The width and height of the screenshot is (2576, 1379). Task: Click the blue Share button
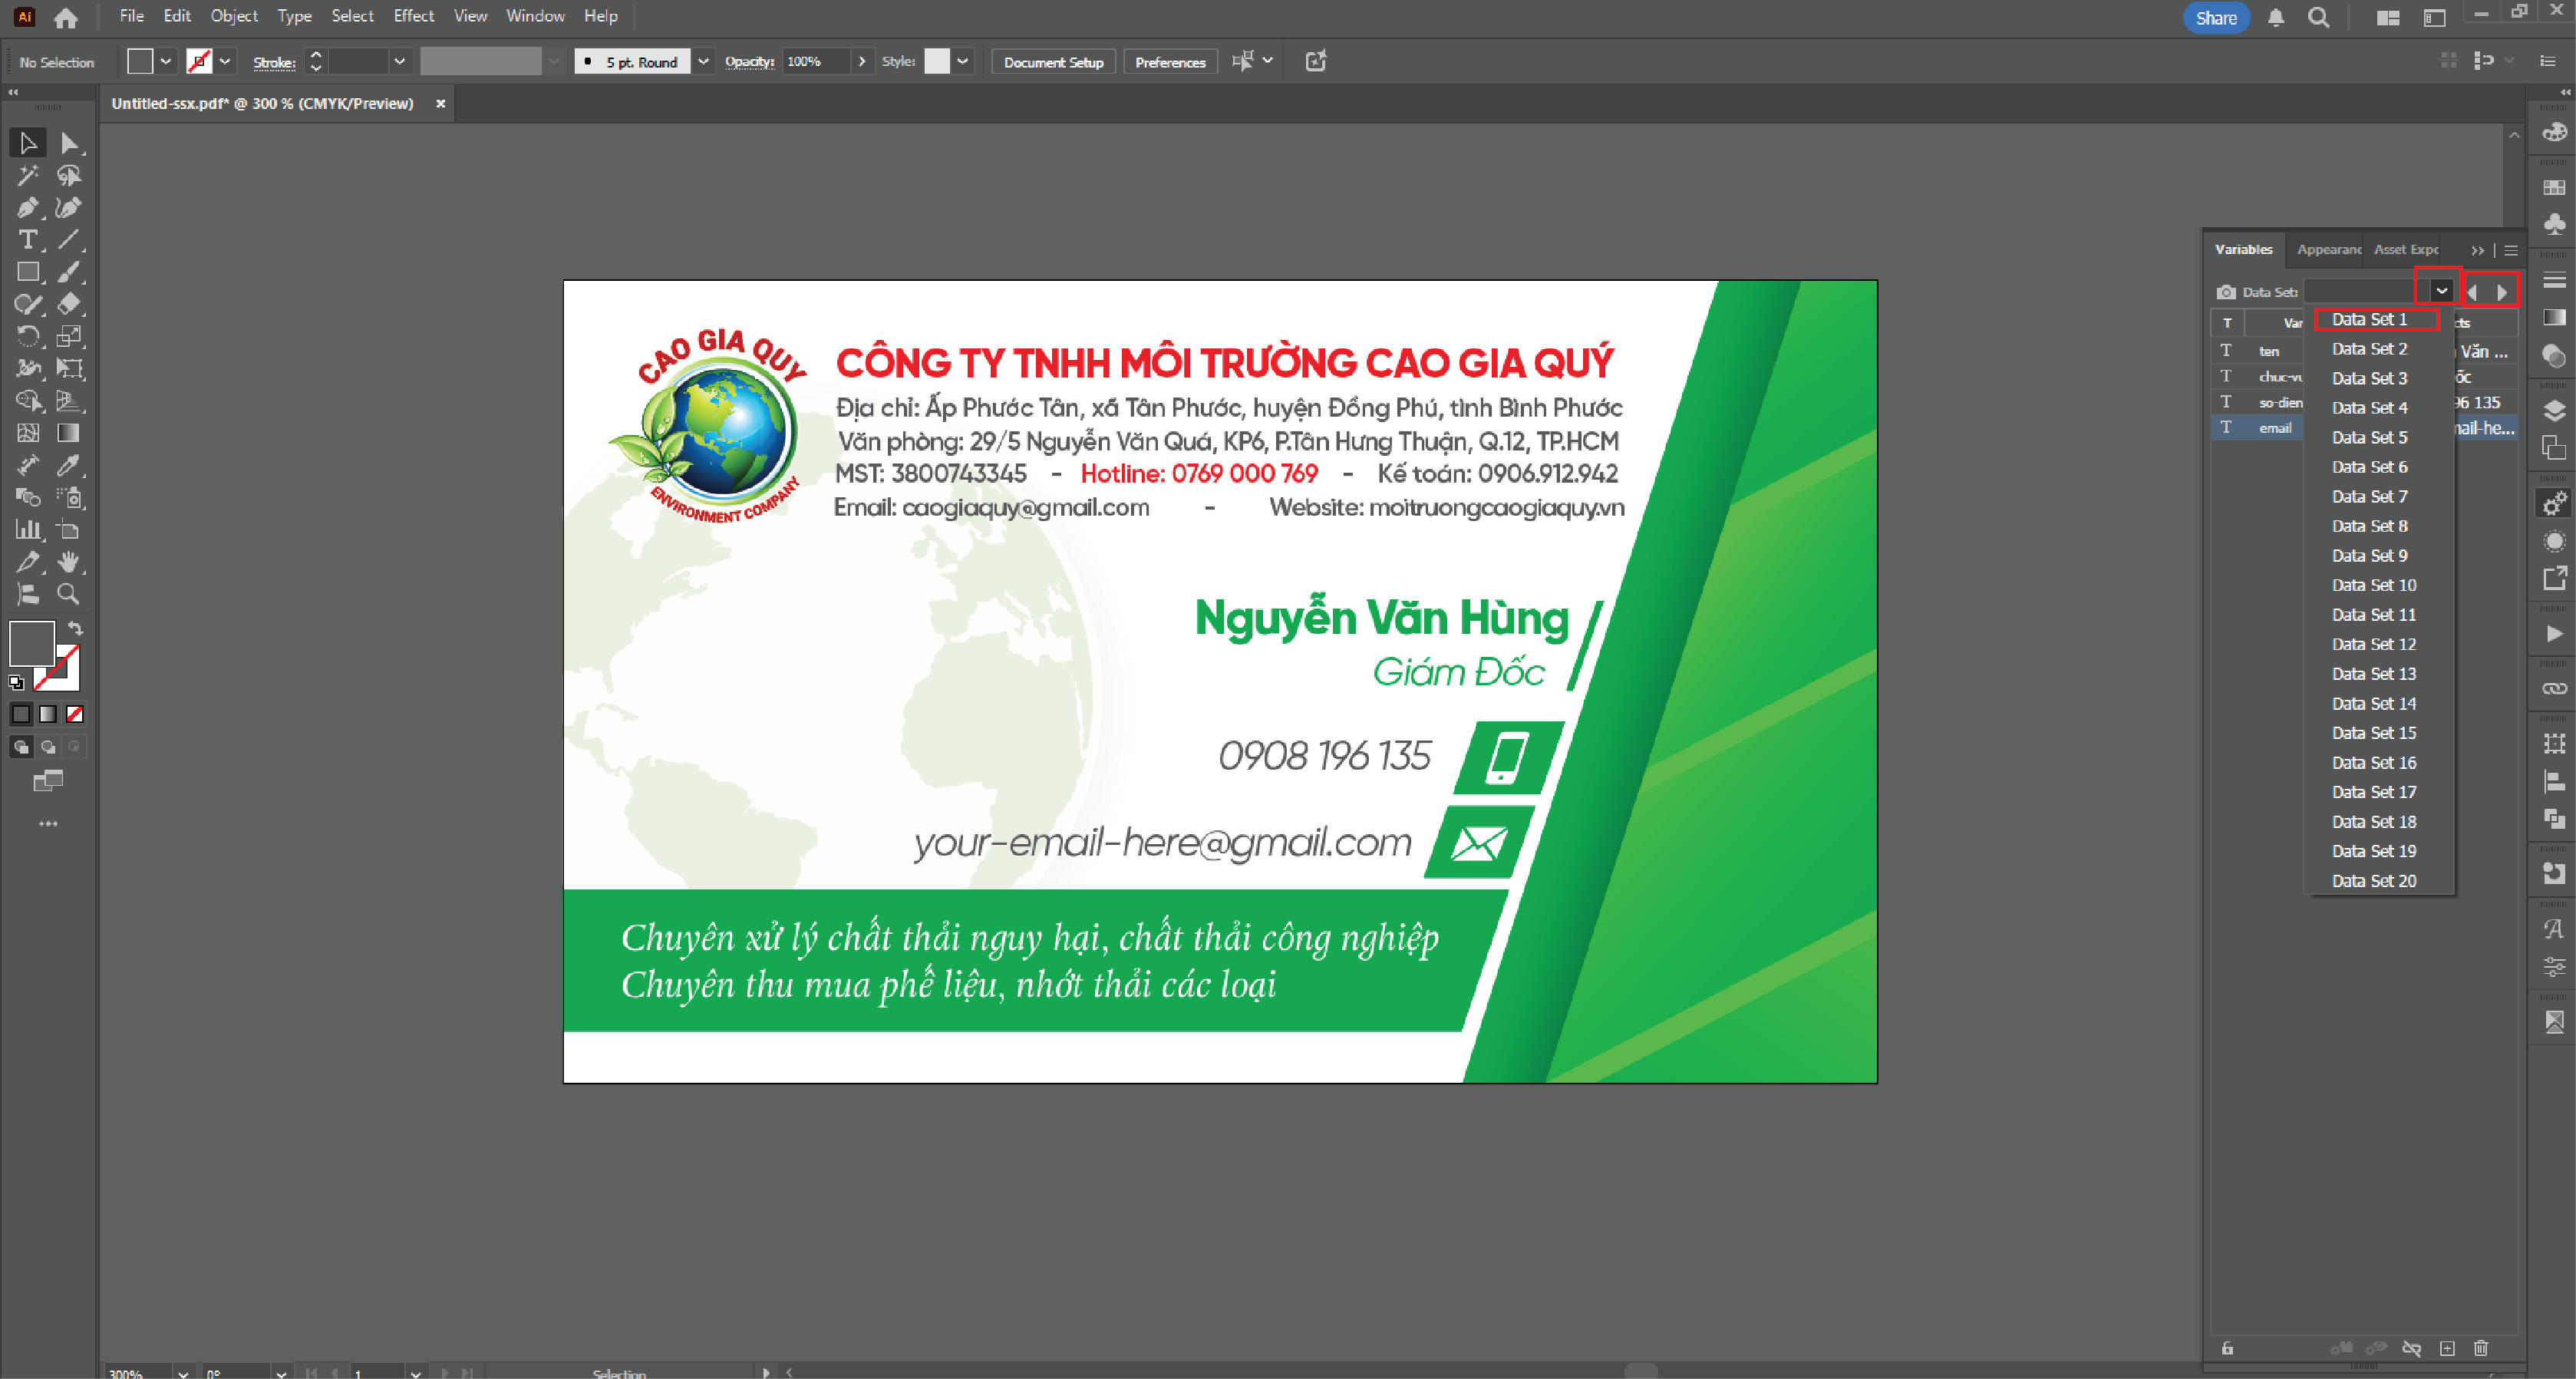(2216, 18)
